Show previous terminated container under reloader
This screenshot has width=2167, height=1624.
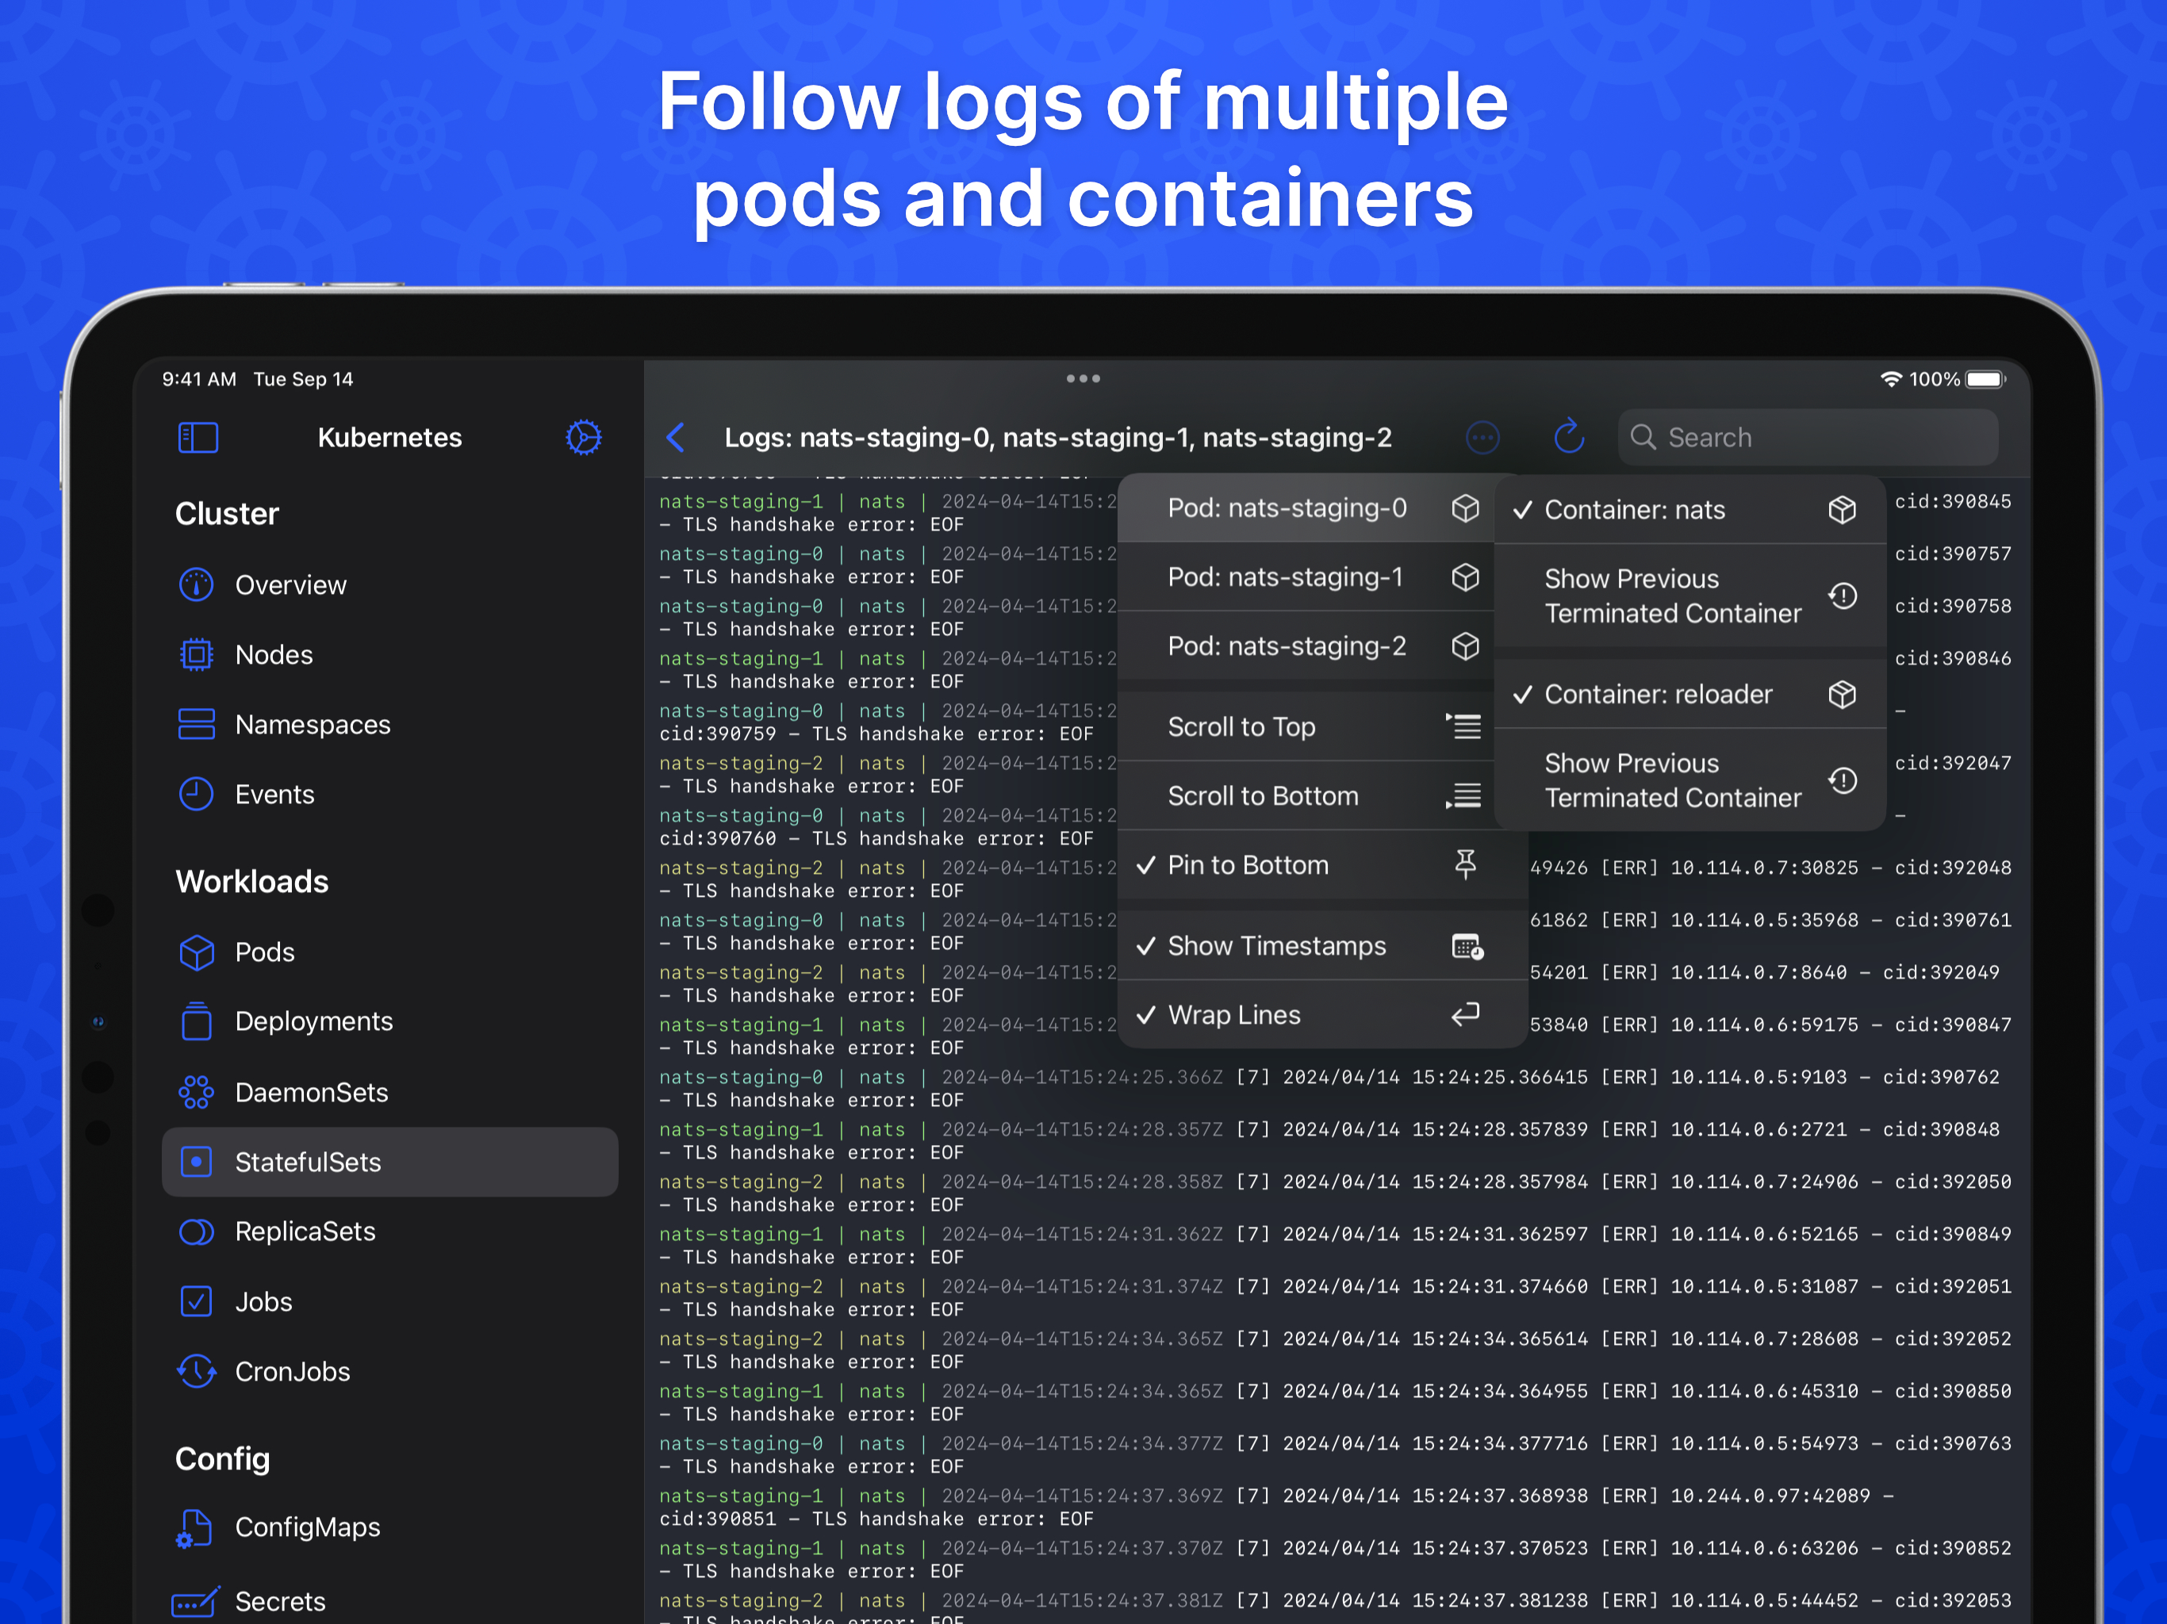click(1690, 780)
